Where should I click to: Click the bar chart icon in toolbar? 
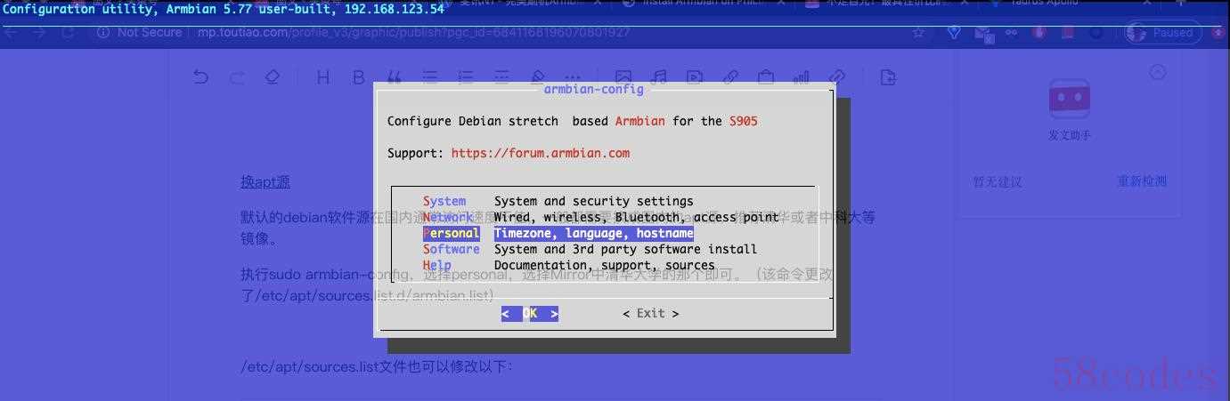coord(802,77)
